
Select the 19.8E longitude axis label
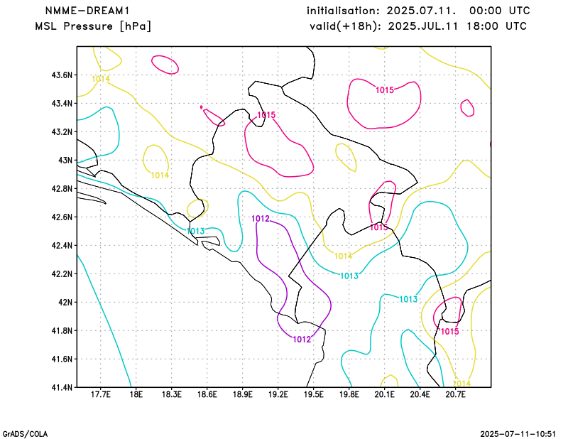pos(349,394)
